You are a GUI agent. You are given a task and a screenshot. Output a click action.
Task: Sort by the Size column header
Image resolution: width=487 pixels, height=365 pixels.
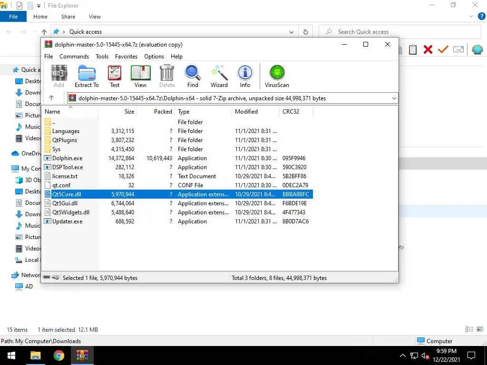[x=118, y=111]
